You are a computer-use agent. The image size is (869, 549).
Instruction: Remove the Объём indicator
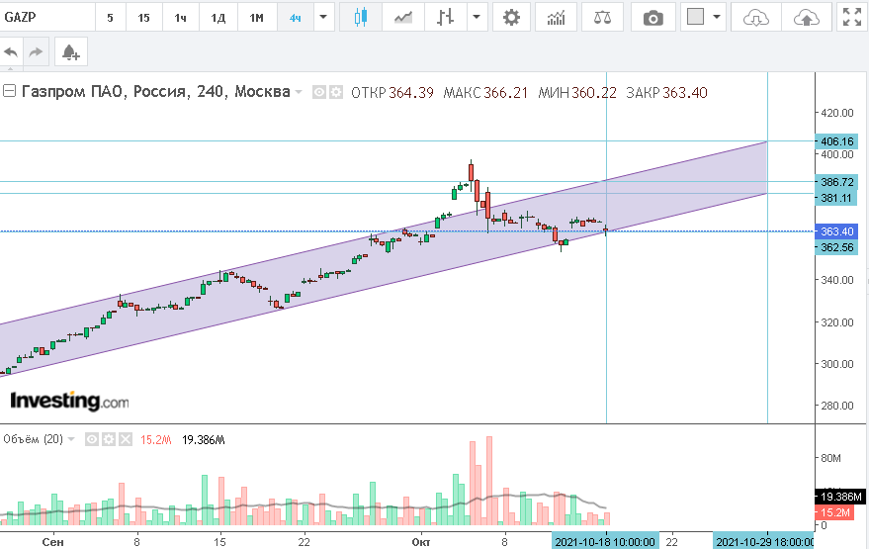[126, 440]
